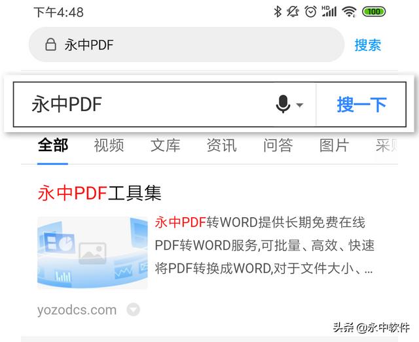Tap the Bluetooth icon in status bar

pos(278,12)
